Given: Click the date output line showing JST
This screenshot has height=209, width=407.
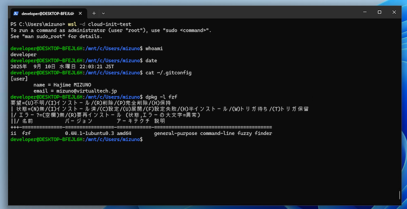Looking at the screenshot, I should [x=62, y=67].
